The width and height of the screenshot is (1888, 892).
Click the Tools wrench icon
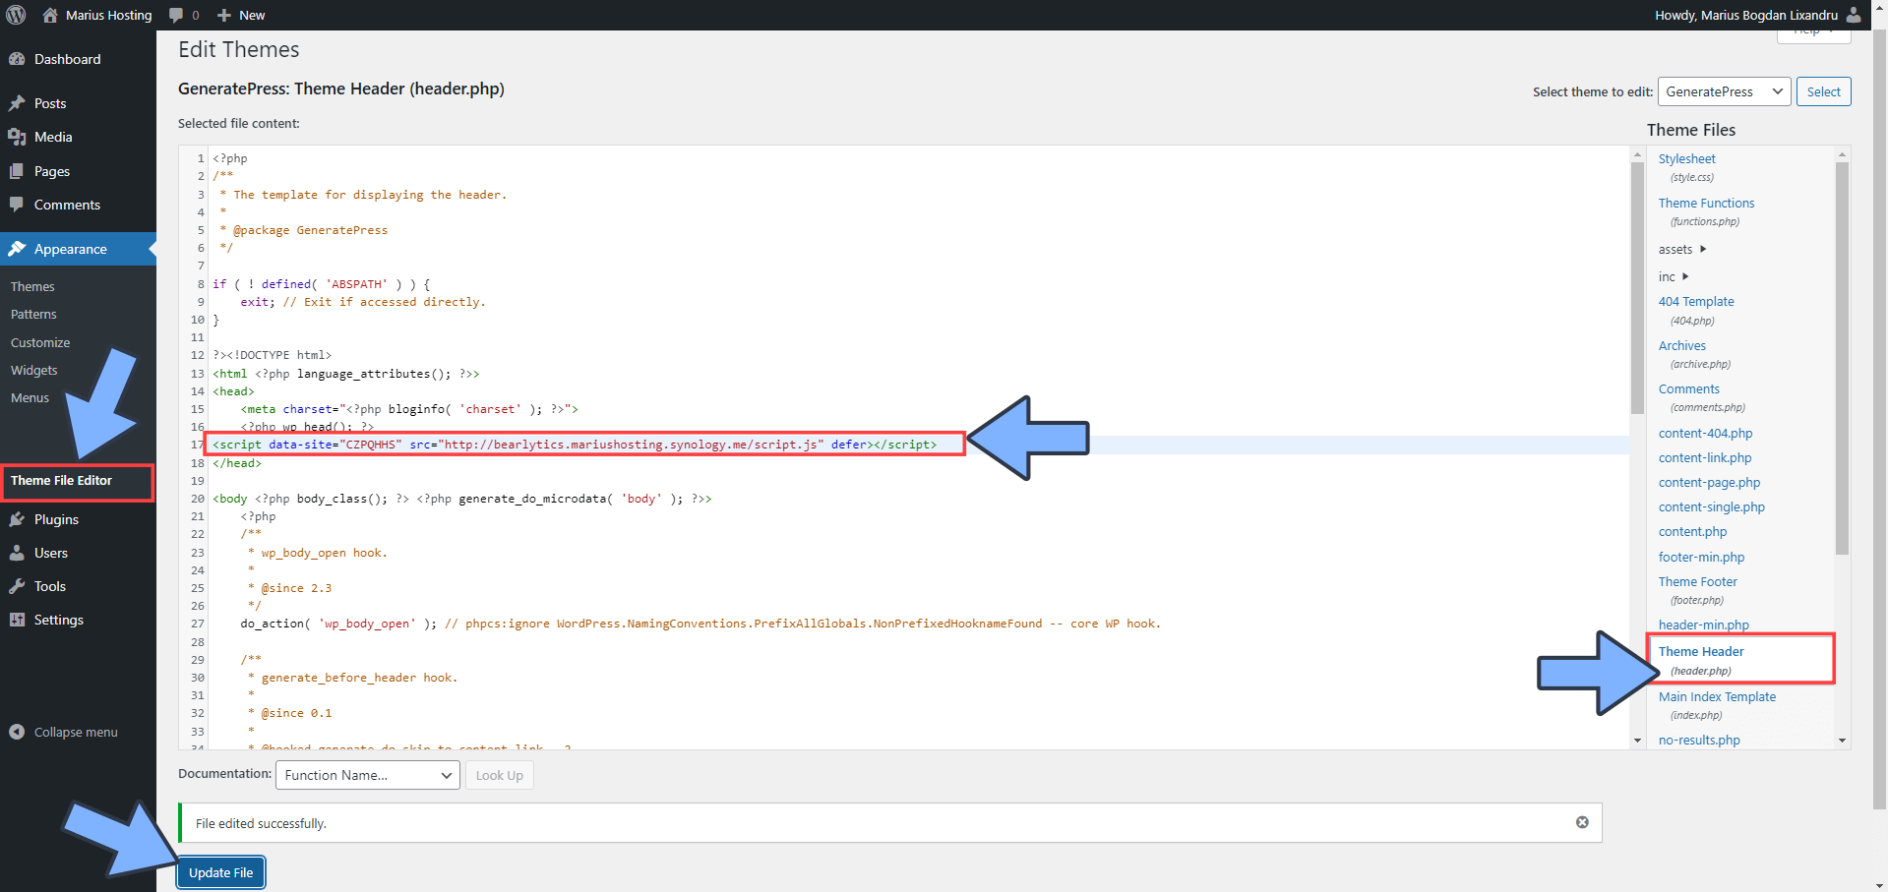coord(17,586)
